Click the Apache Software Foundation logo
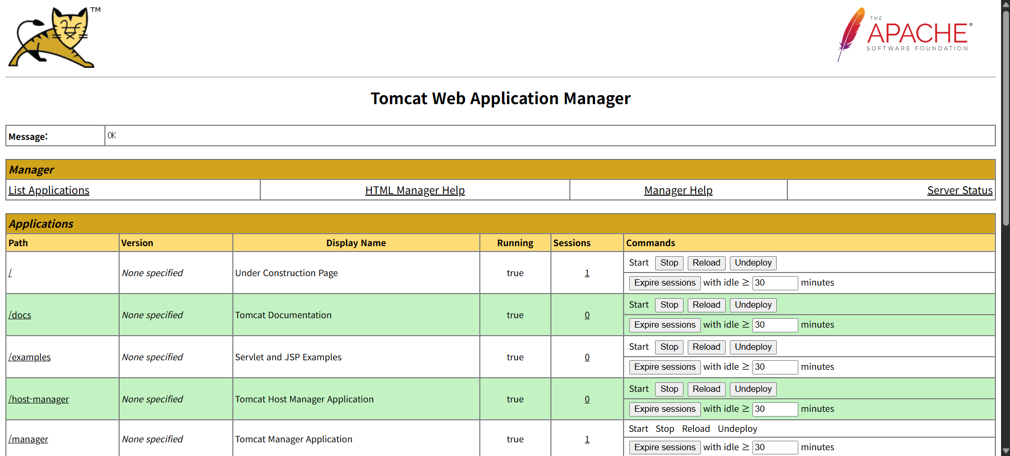The height and width of the screenshot is (456, 1010). pyautogui.click(x=905, y=35)
